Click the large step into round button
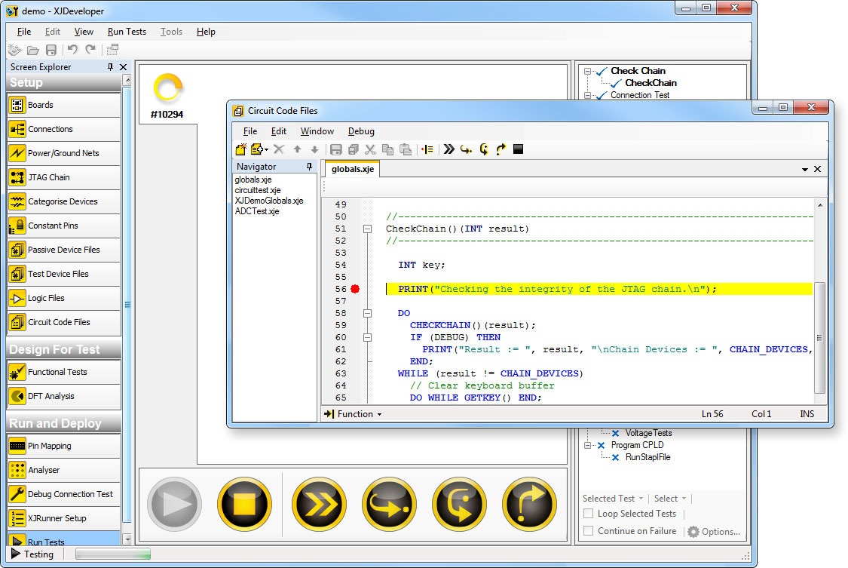This screenshot has width=848, height=568. pyautogui.click(x=459, y=505)
